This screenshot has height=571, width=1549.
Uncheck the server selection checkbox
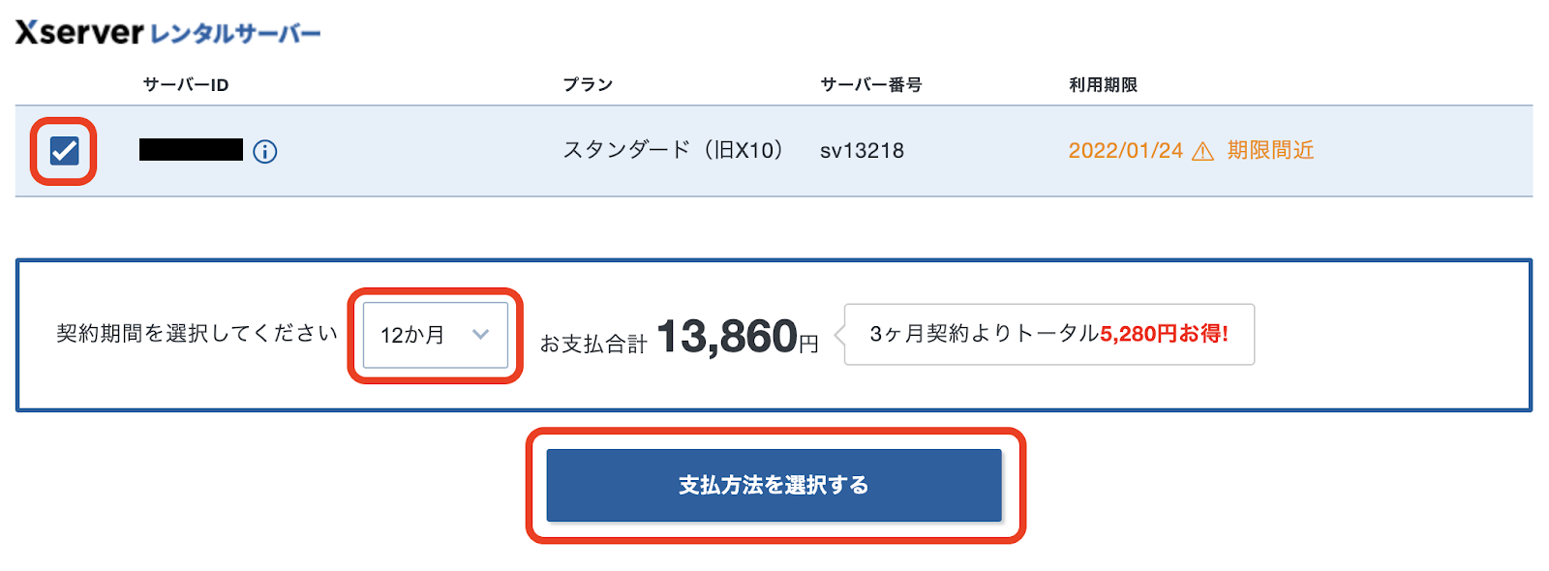coord(64,151)
